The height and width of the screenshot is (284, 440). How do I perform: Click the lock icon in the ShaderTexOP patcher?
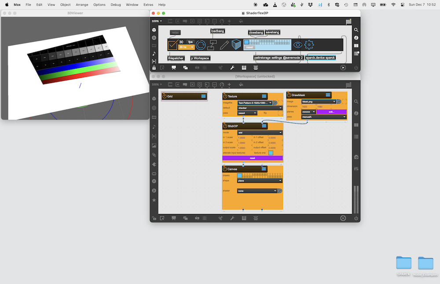point(154,68)
